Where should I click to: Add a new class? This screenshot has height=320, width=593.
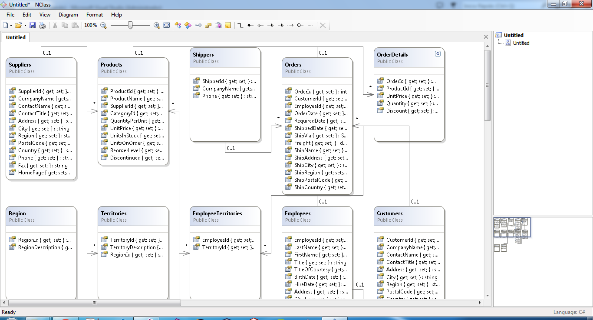[x=178, y=25]
